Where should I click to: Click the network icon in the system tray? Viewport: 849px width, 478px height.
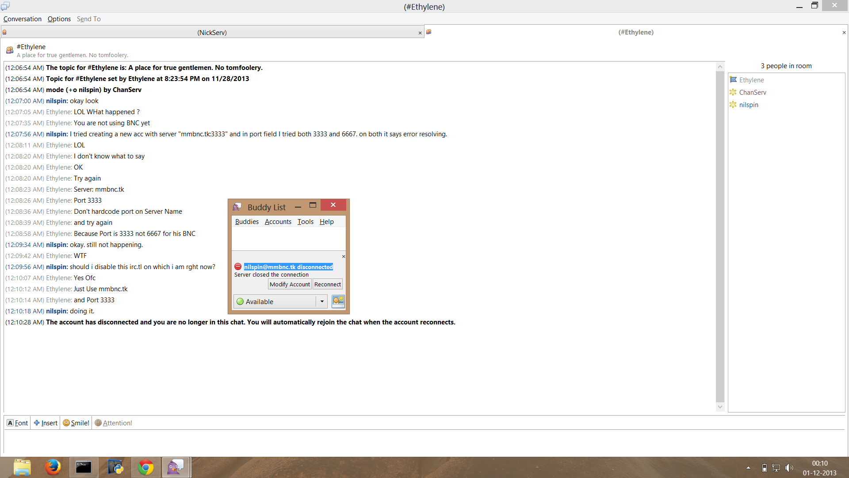tap(776, 468)
